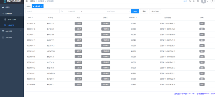Click the goods tag in row 100020109
The image size is (215, 97).
click(x=78, y=51)
